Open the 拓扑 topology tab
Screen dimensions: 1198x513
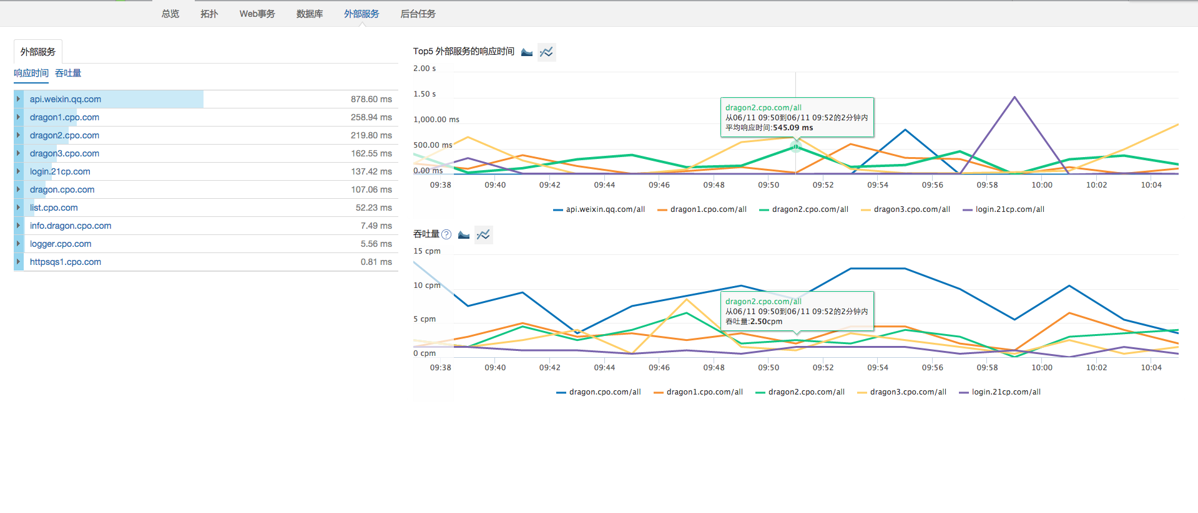(209, 14)
